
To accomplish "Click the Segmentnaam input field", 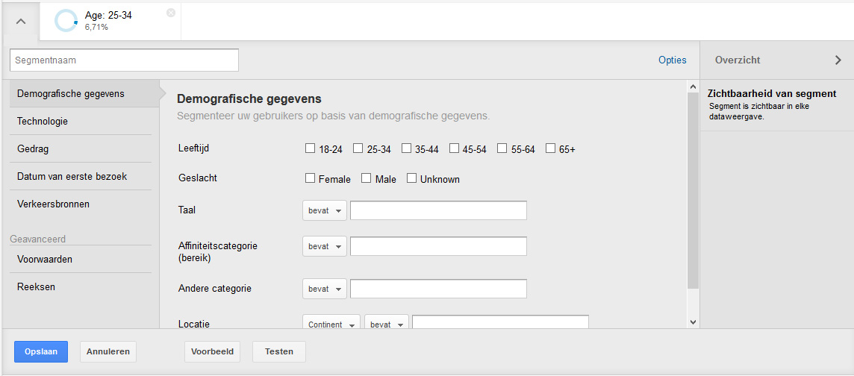I will pos(124,60).
